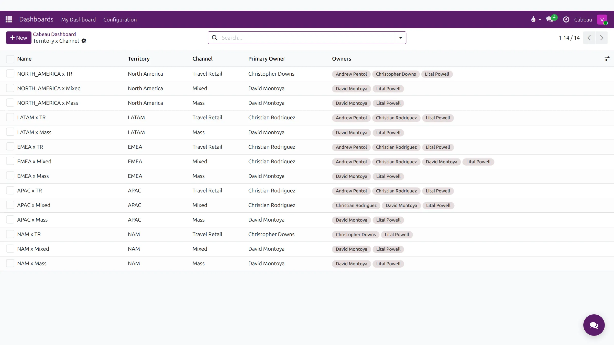Click the Dashboards app title
Image resolution: width=614 pixels, height=345 pixels.
coord(36,19)
